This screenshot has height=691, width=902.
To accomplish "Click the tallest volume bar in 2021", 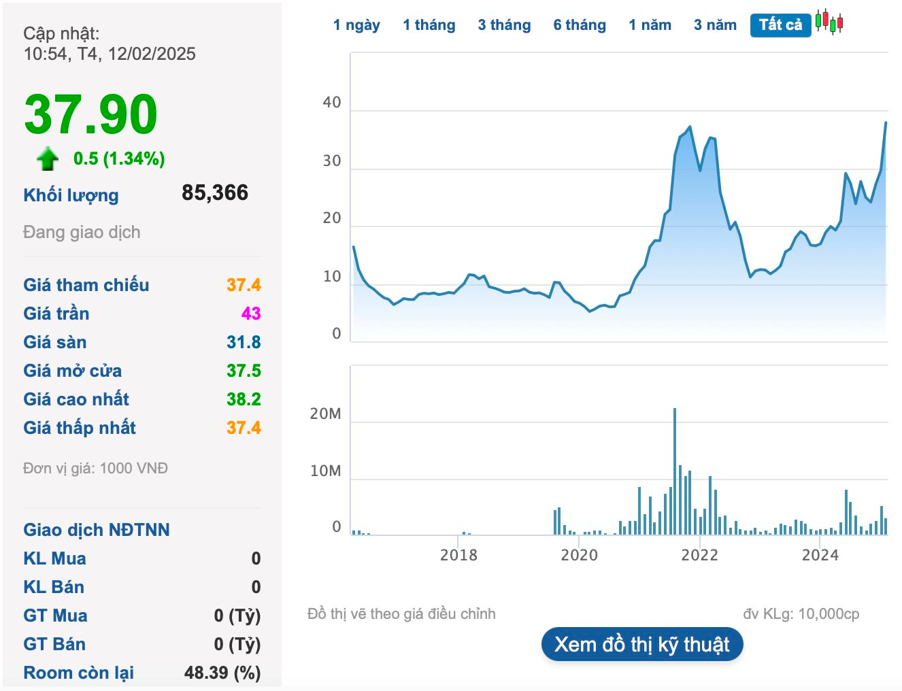I will coord(675,471).
